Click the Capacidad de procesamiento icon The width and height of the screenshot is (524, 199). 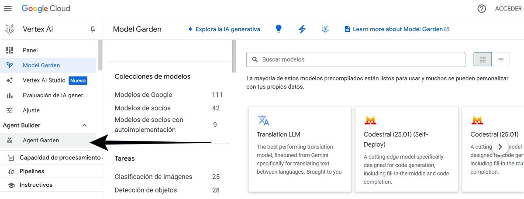(x=11, y=158)
